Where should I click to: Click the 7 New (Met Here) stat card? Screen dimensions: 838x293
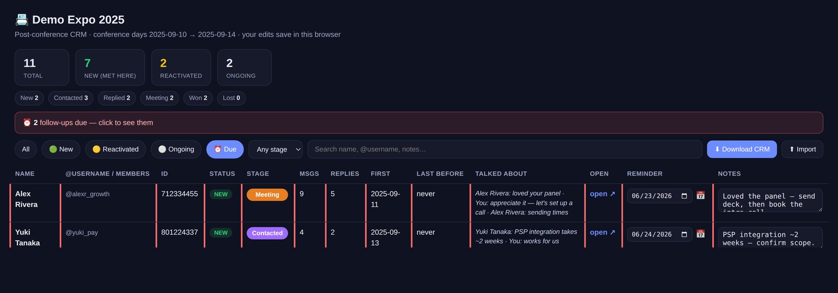click(x=110, y=67)
